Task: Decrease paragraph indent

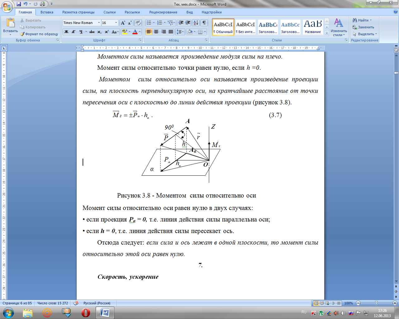Action: pos(180,23)
